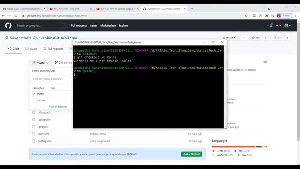Click the URL address bar

pos(132,15)
